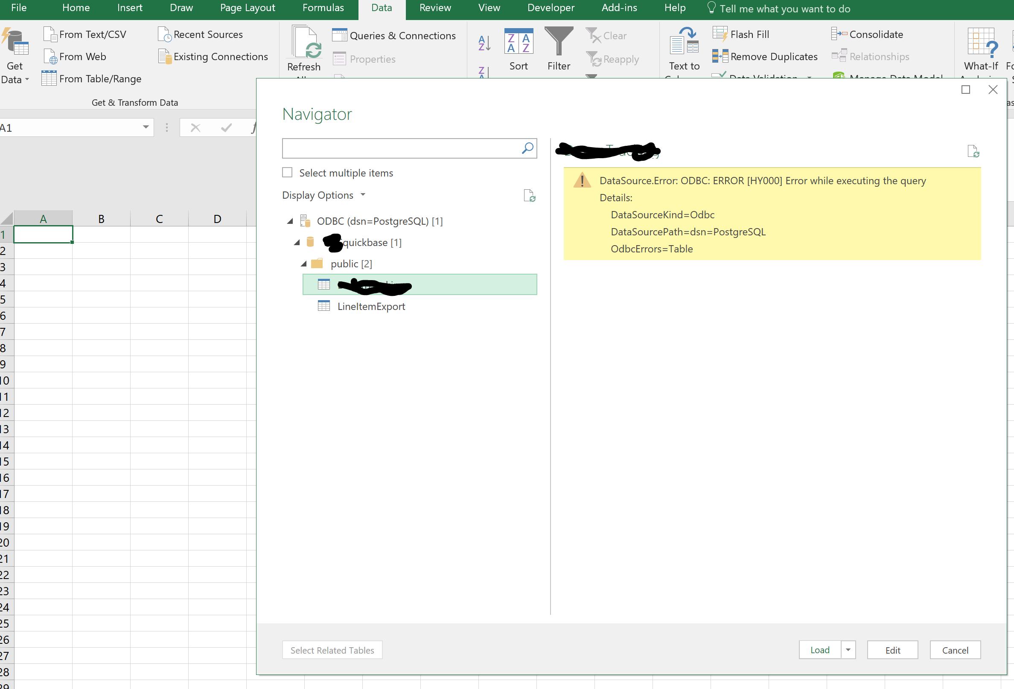Open the Page Layout ribbon tab

click(x=248, y=8)
